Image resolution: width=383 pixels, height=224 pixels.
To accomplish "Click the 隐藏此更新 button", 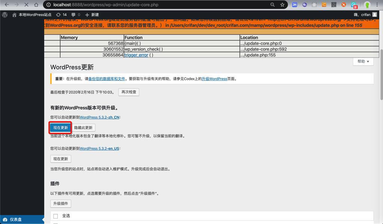I will pyautogui.click(x=83, y=127).
